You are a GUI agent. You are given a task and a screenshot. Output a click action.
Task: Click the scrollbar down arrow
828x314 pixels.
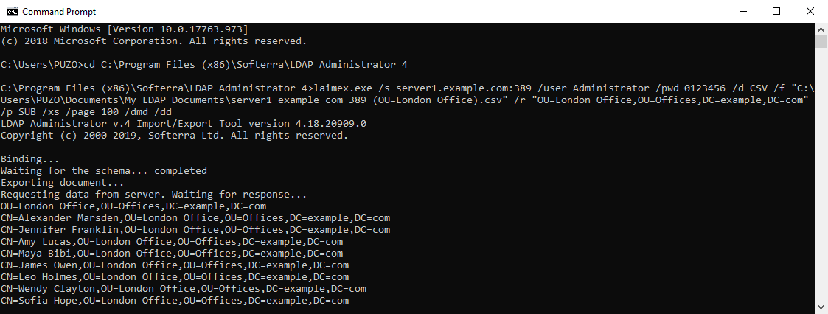point(821,306)
